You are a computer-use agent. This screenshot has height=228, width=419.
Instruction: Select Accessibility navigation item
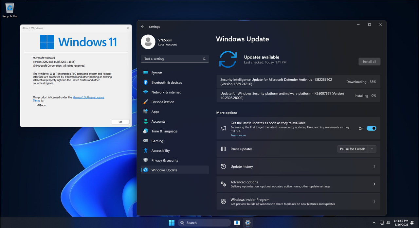click(175, 150)
